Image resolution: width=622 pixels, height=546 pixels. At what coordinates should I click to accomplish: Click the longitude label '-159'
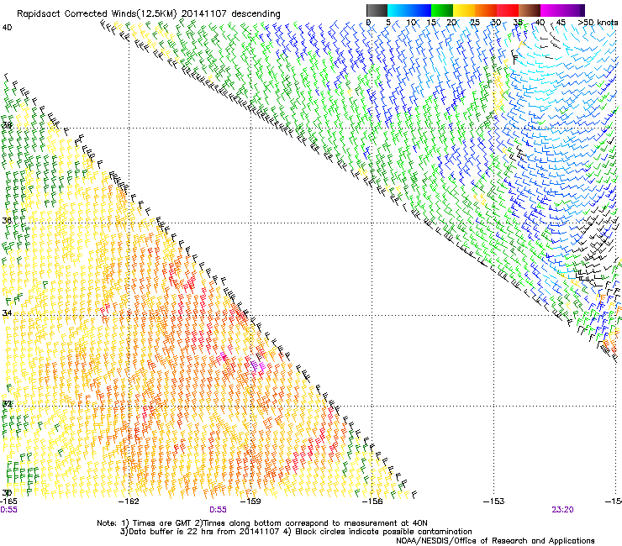coord(250,501)
